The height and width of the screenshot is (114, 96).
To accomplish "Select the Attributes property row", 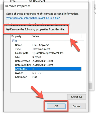I will (x=48, y=69).
